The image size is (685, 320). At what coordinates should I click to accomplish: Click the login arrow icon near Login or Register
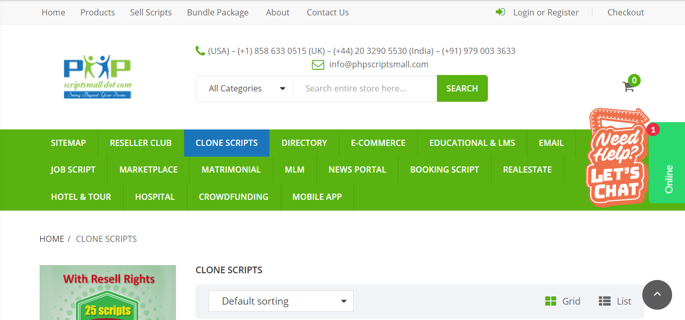click(500, 11)
